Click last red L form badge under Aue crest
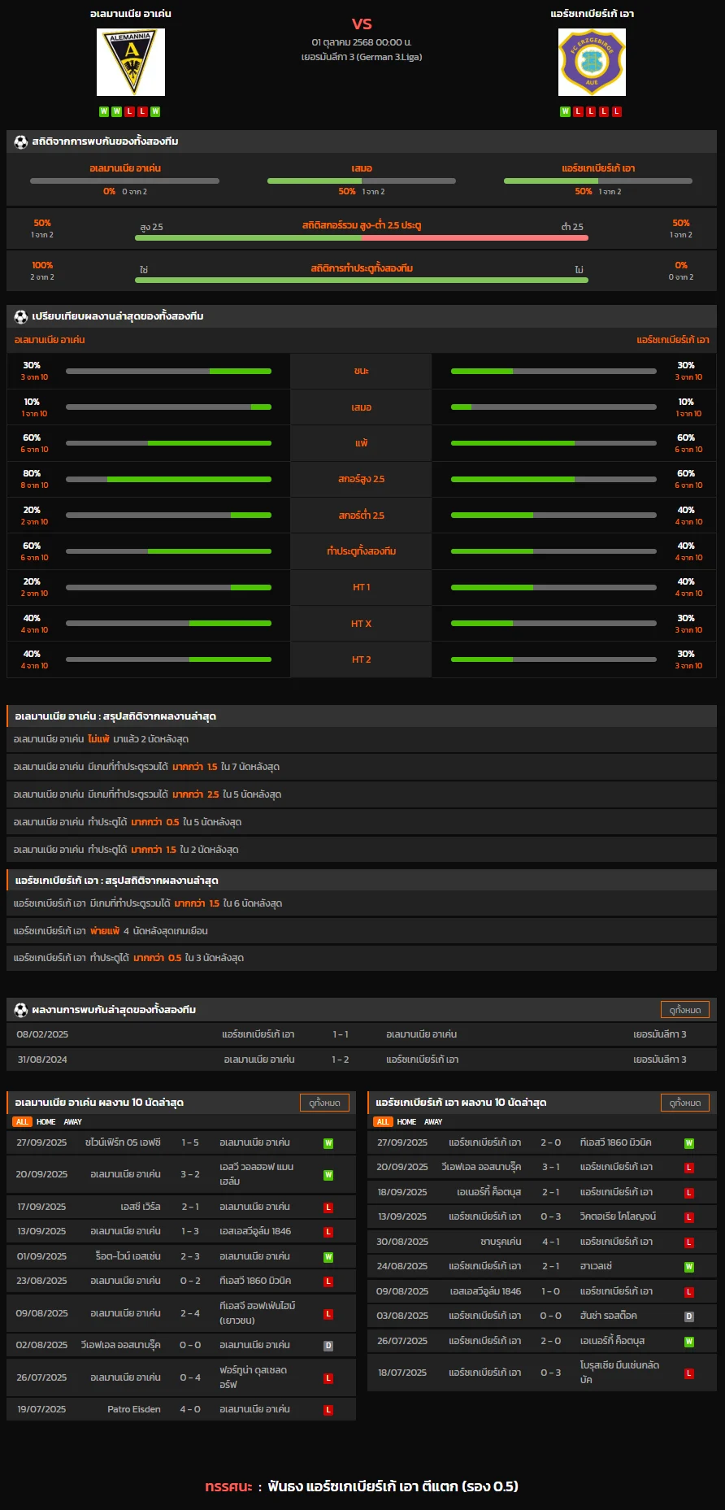The width and height of the screenshot is (725, 1510). point(617,111)
